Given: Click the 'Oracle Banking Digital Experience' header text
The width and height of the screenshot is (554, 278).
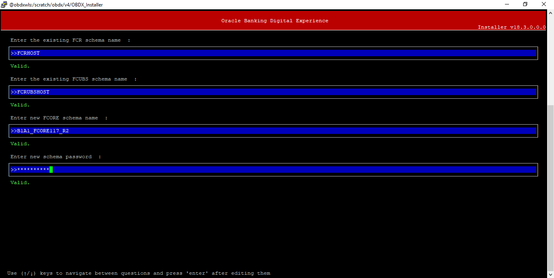Looking at the screenshot, I should (275, 21).
